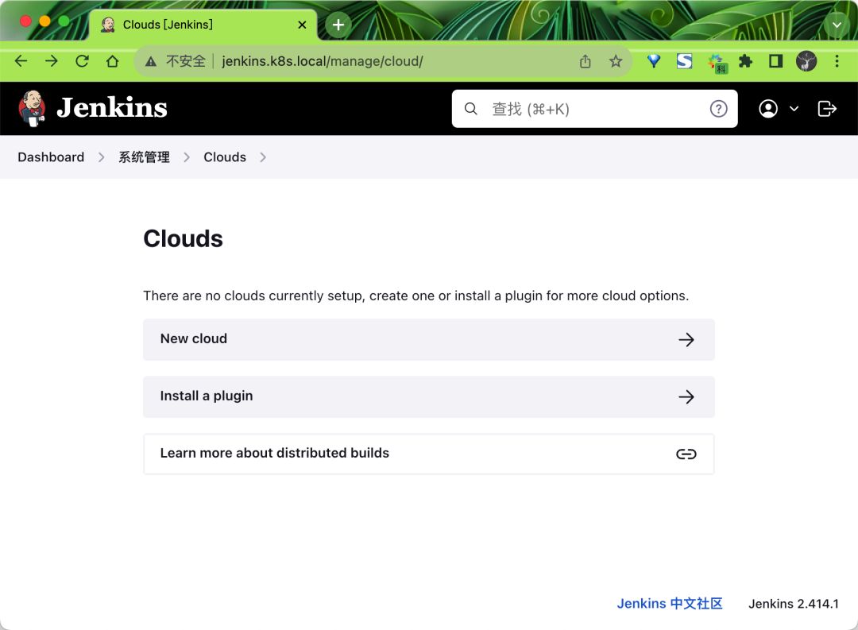
Task: Open Clouds breadcrumb
Action: [225, 157]
